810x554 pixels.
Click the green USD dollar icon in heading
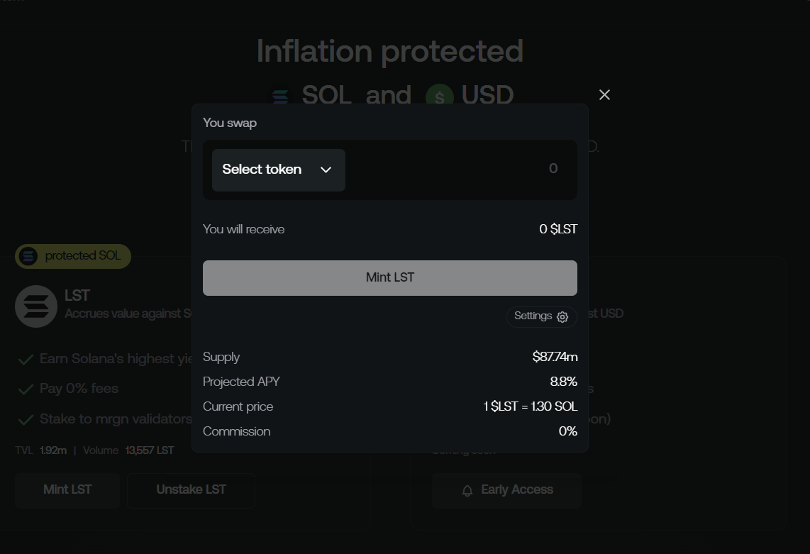point(439,97)
